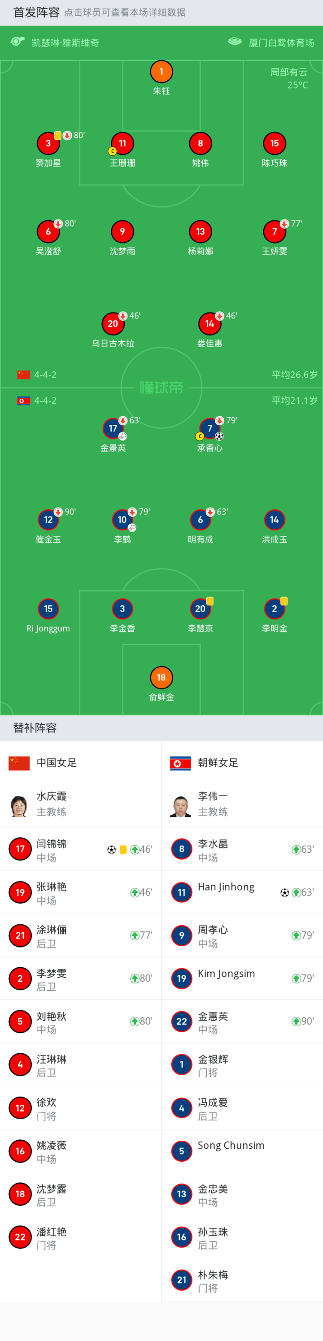This screenshot has width=323, height=1341.
Task: Open substitute 金惠英 number 22 entry
Action: (x=182, y=1021)
